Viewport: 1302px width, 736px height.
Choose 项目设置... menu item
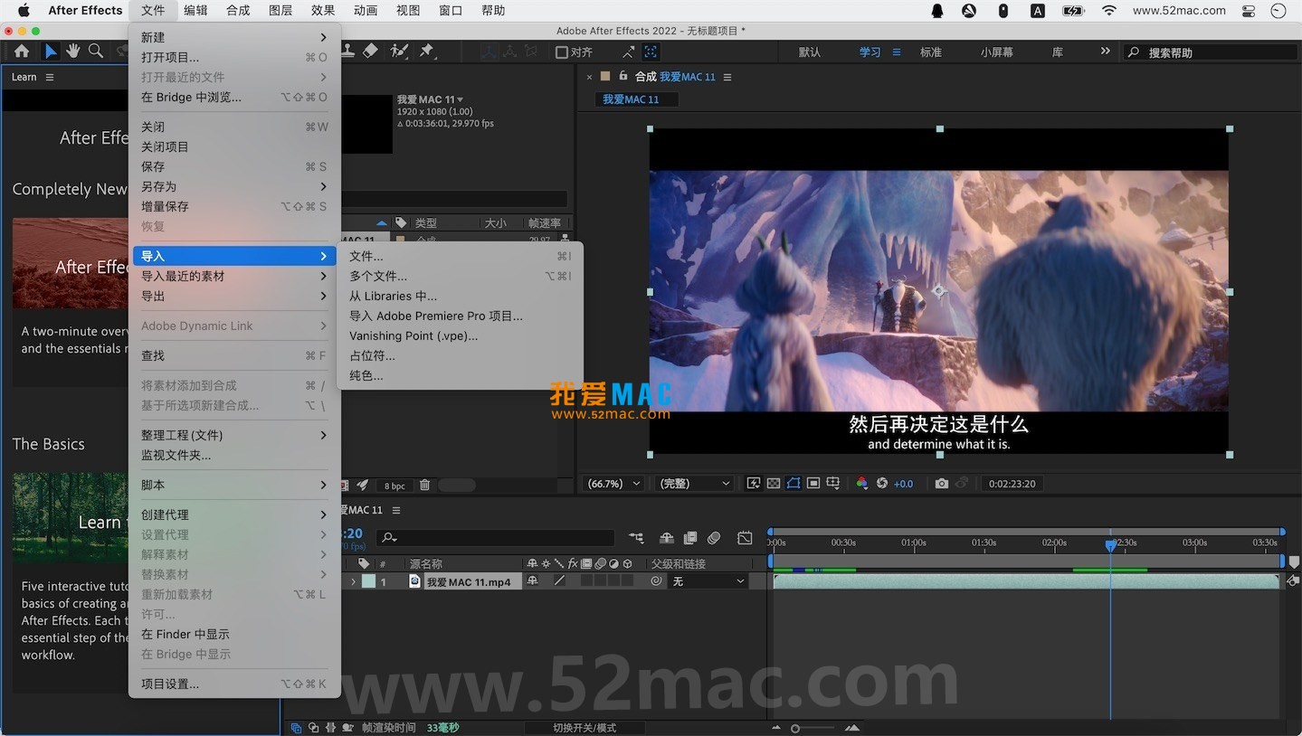click(x=234, y=684)
